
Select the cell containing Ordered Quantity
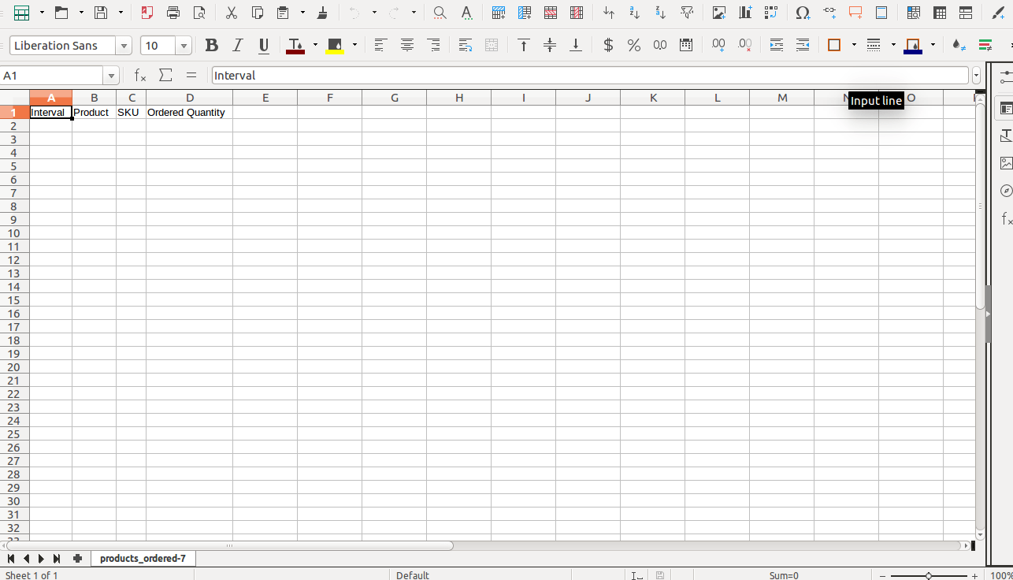(190, 113)
